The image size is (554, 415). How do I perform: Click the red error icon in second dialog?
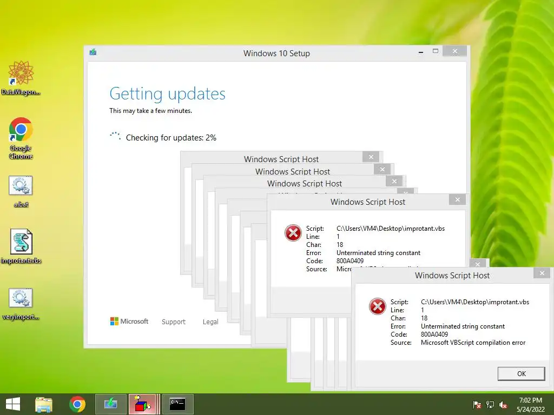(293, 233)
